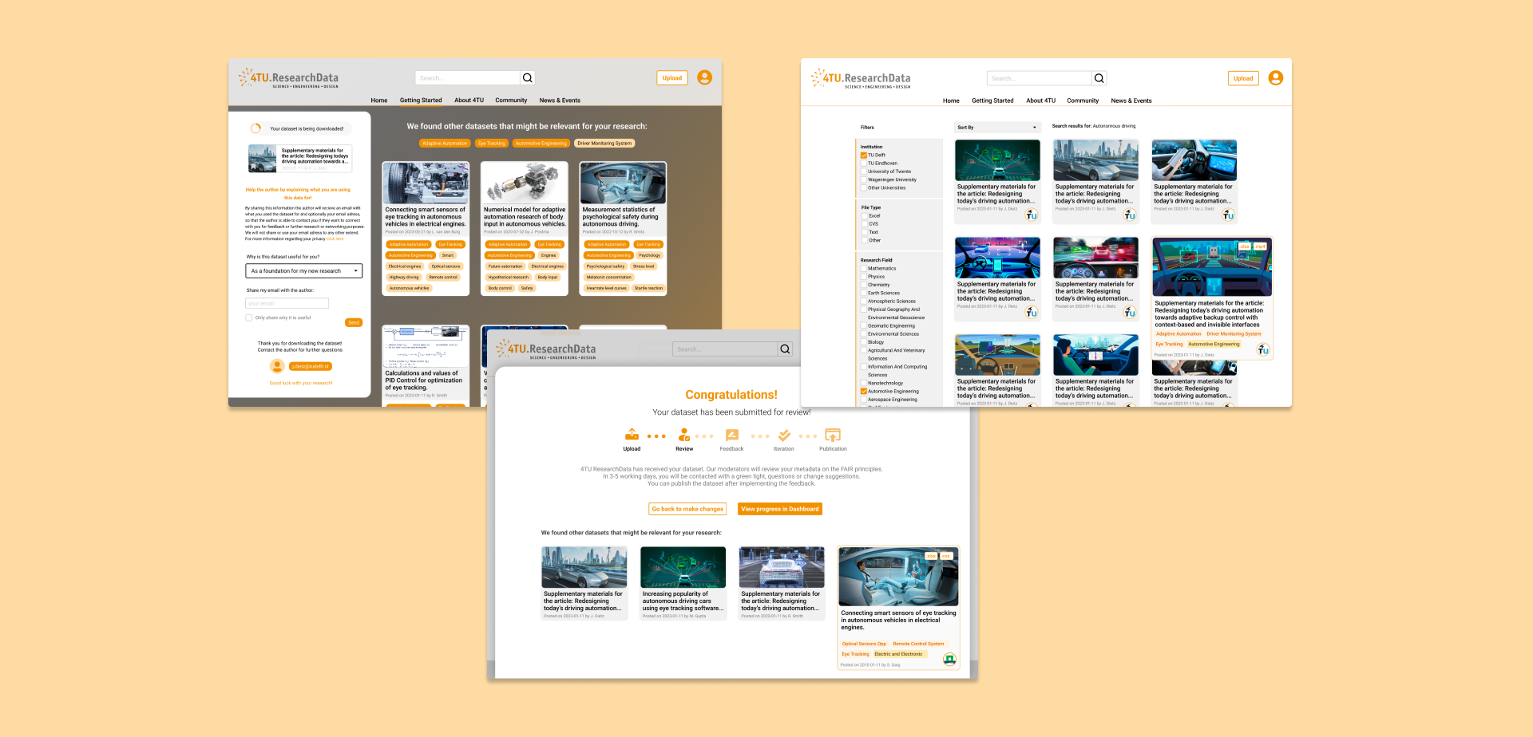The height and width of the screenshot is (737, 1533).
Task: Click the xlsx file badge on the highlighted search result
Action: tap(1244, 246)
